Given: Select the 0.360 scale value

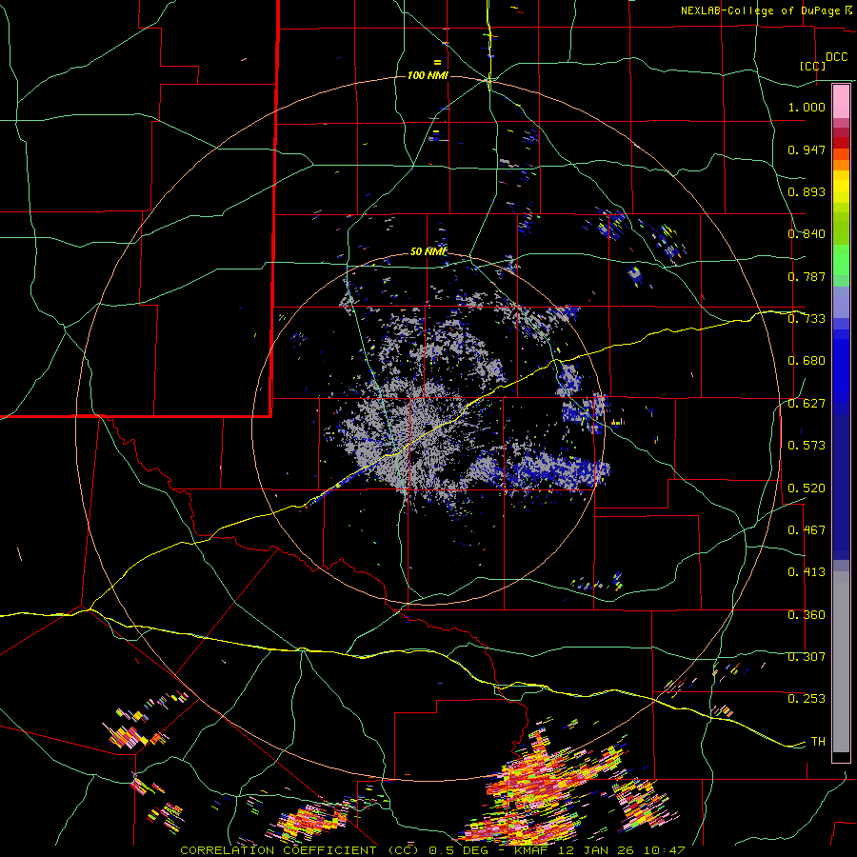Looking at the screenshot, I should click(807, 615).
